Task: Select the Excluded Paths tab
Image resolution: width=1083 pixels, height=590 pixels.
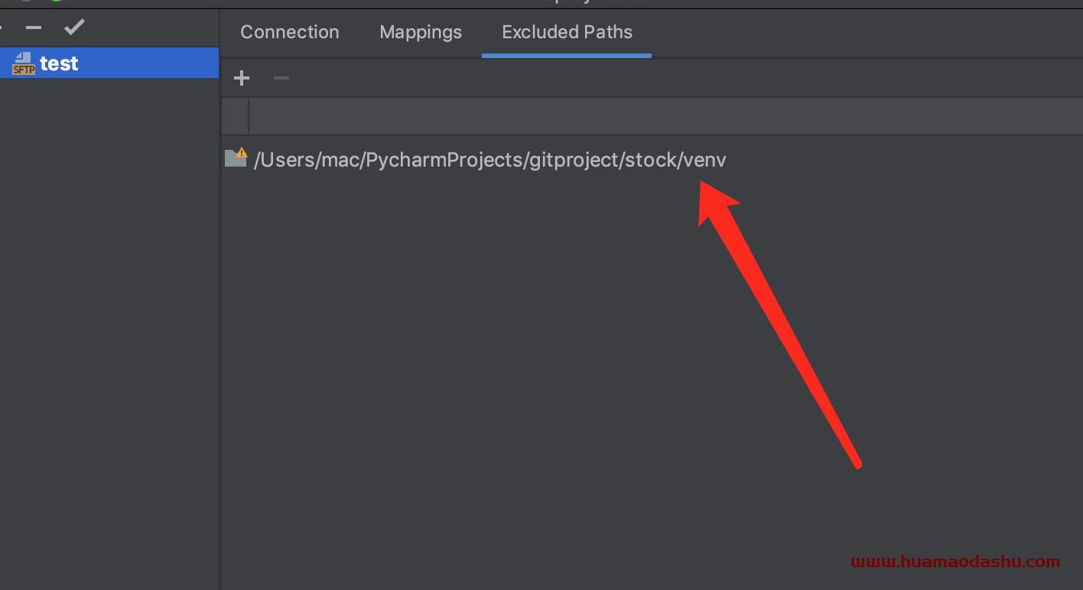Action: click(567, 32)
